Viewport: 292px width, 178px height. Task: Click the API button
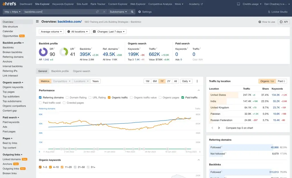coord(284,22)
